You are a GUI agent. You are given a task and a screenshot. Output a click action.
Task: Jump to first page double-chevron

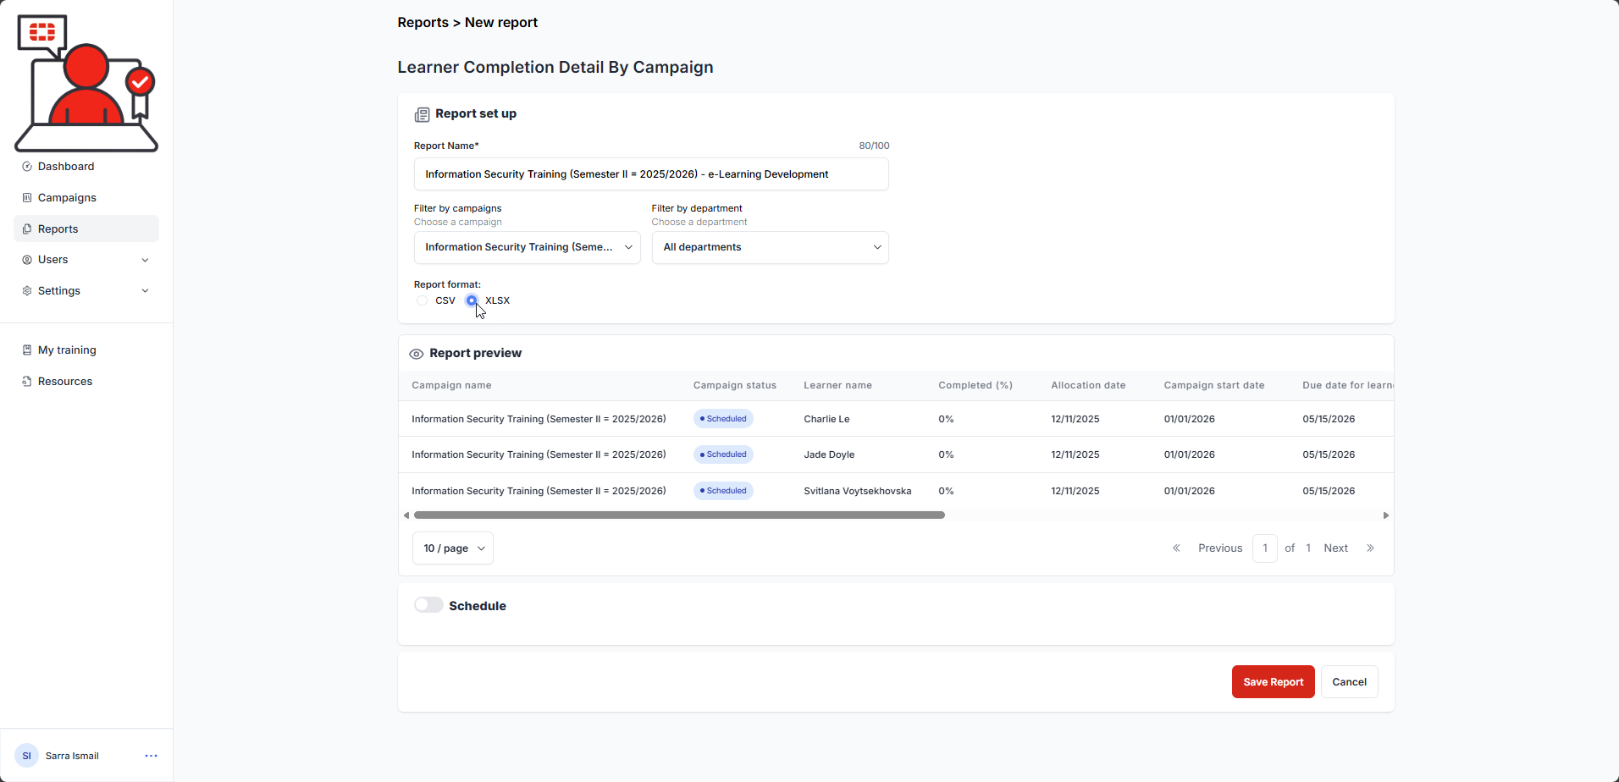pyautogui.click(x=1176, y=548)
